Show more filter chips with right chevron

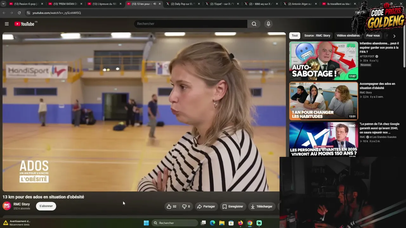click(394, 36)
